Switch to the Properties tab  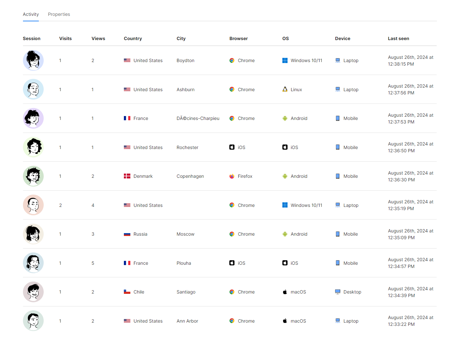click(x=59, y=14)
